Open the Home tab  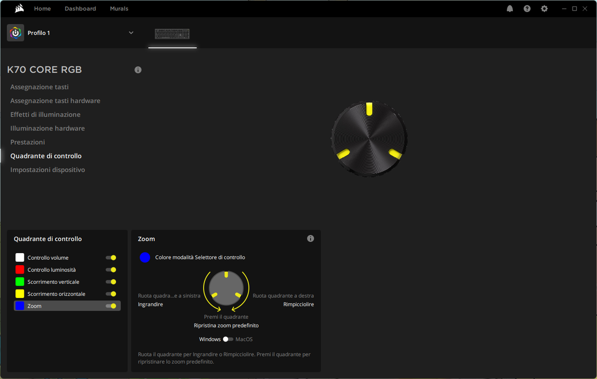coord(42,8)
